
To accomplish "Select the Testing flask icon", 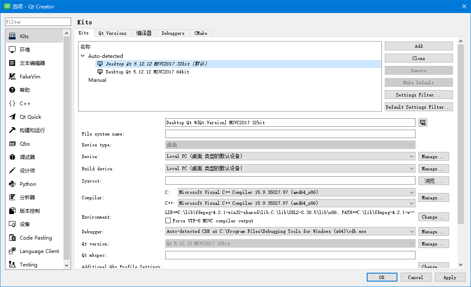I will pos(12,264).
